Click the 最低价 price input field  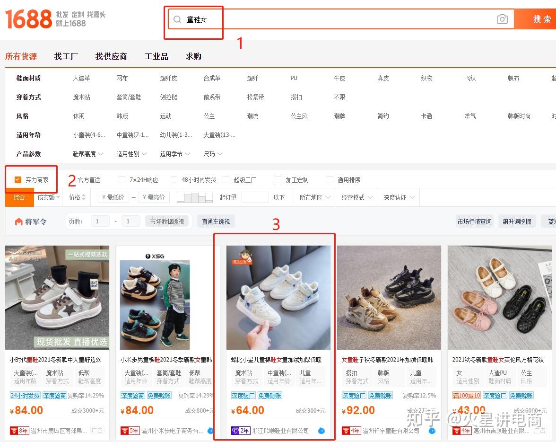[113, 197]
